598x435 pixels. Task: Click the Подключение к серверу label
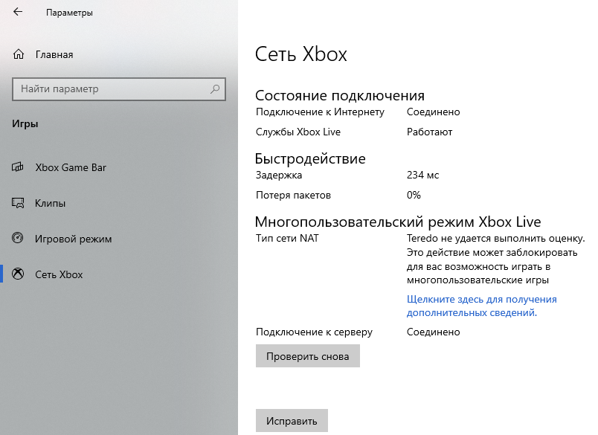click(315, 332)
